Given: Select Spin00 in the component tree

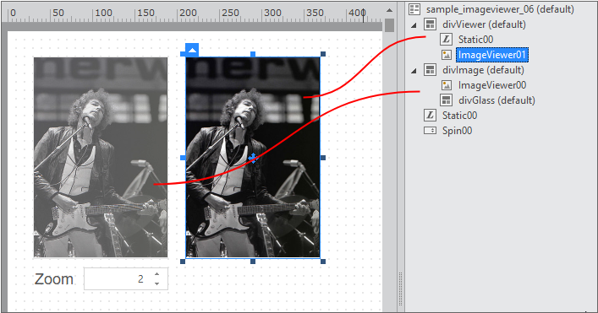Looking at the screenshot, I should (457, 131).
